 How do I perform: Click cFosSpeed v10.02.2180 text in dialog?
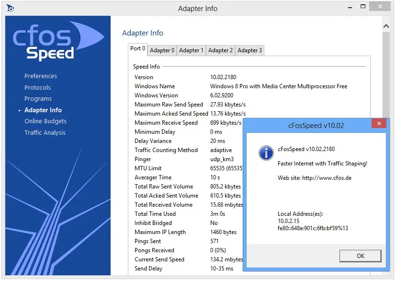coord(306,149)
